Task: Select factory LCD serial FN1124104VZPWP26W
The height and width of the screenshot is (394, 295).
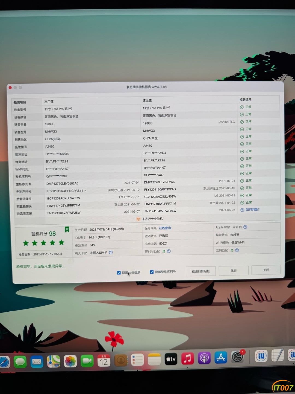Action: [x=64, y=213]
